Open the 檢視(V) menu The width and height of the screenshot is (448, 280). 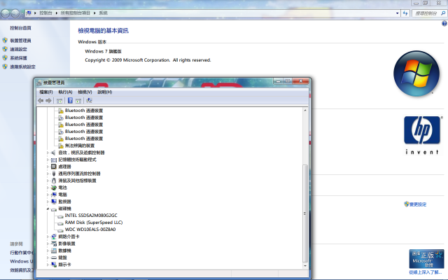(85, 92)
